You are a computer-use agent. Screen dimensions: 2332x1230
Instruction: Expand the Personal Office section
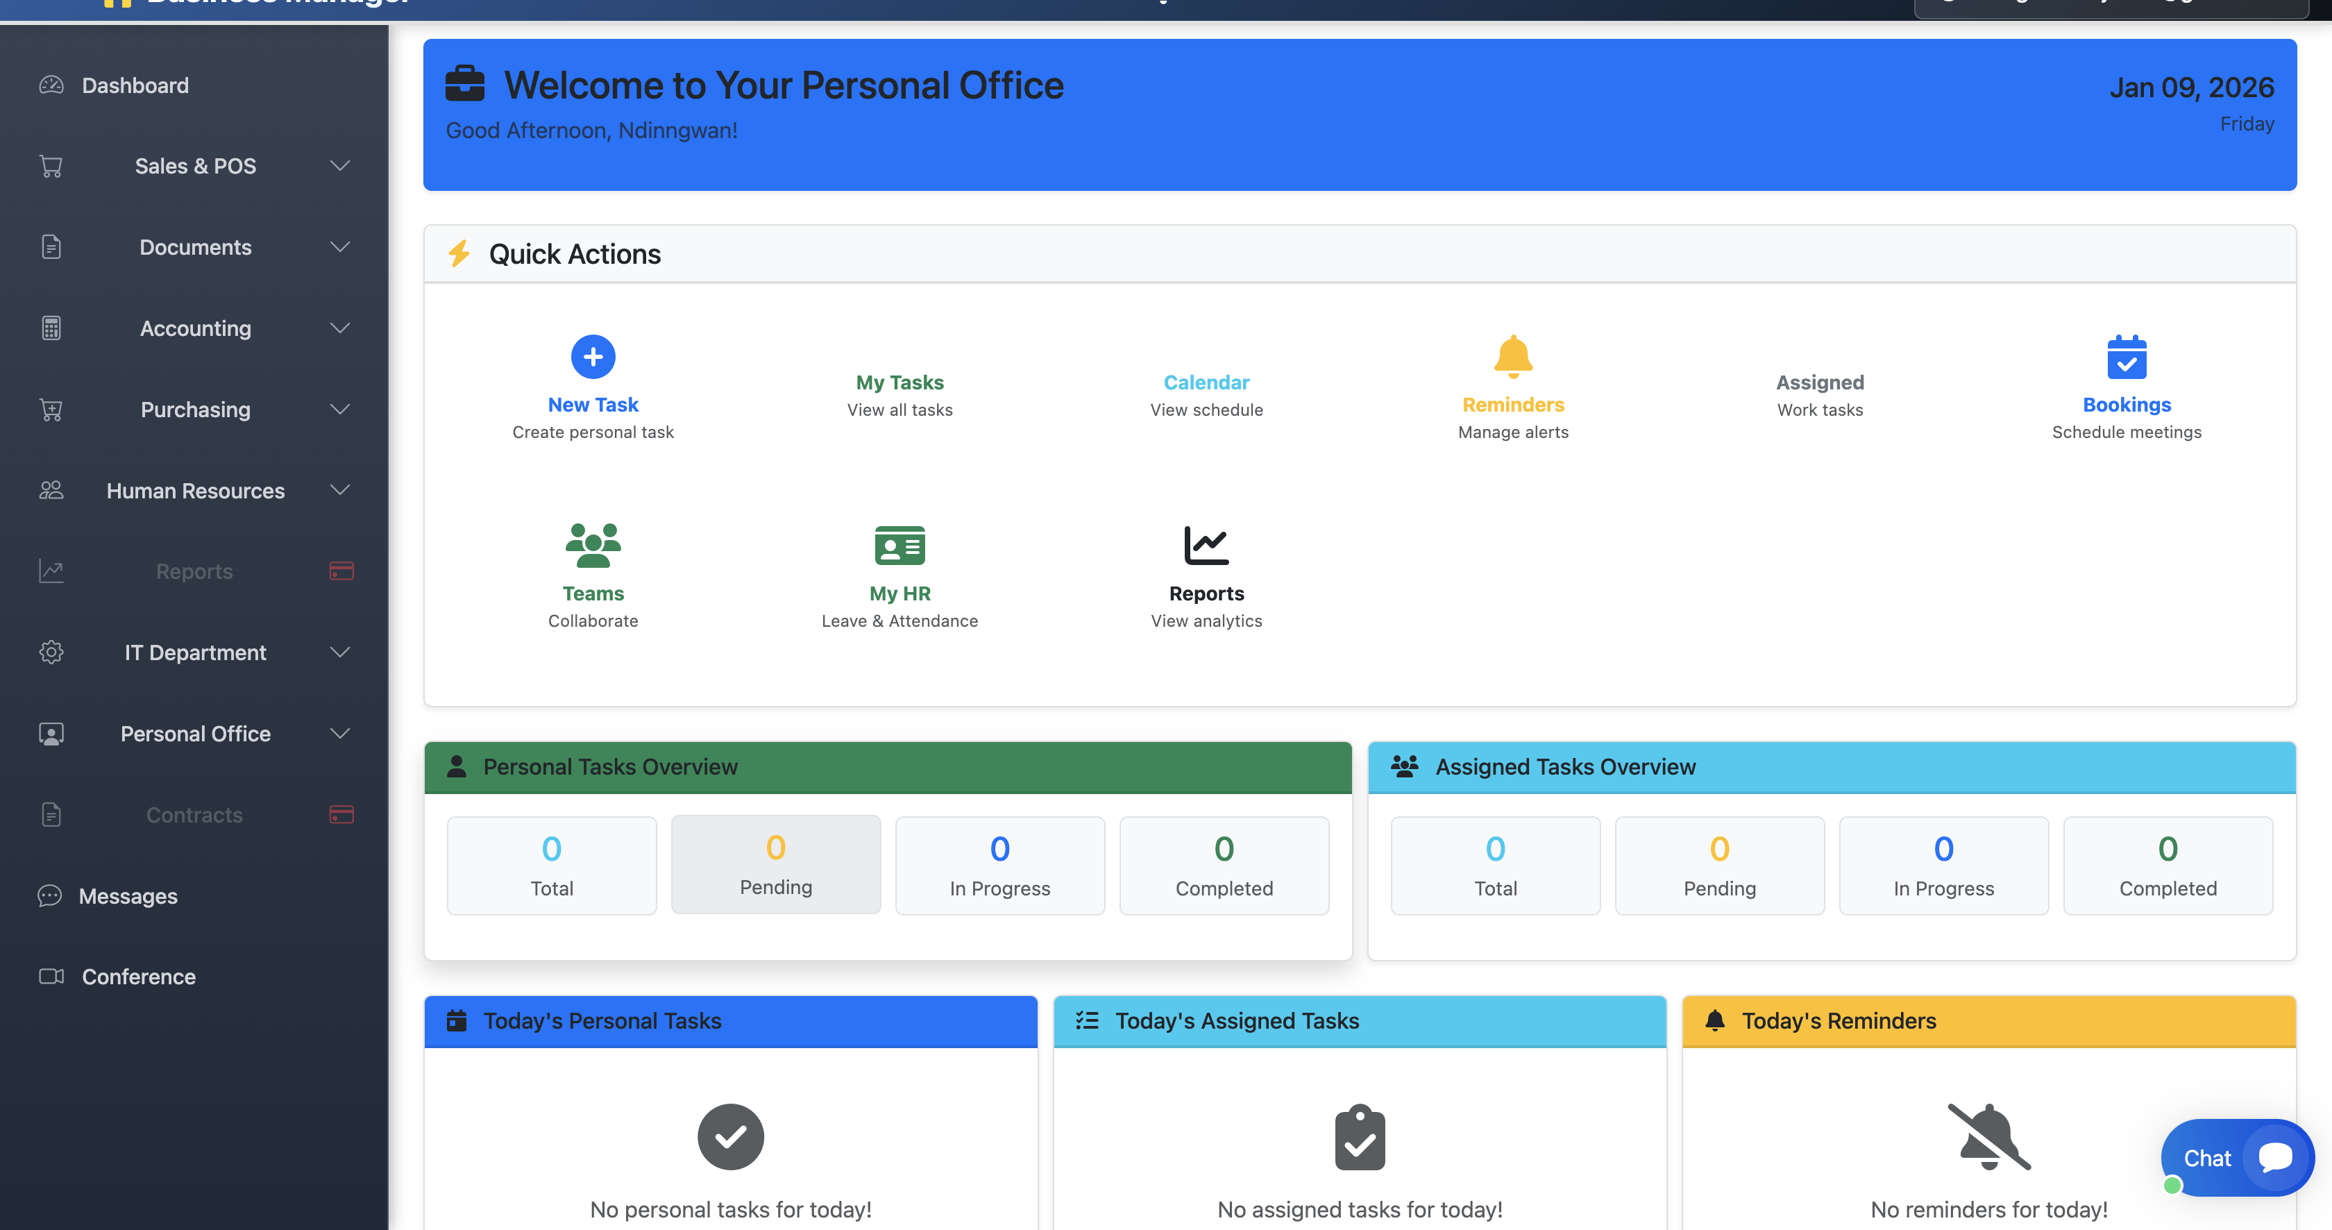pyautogui.click(x=196, y=734)
